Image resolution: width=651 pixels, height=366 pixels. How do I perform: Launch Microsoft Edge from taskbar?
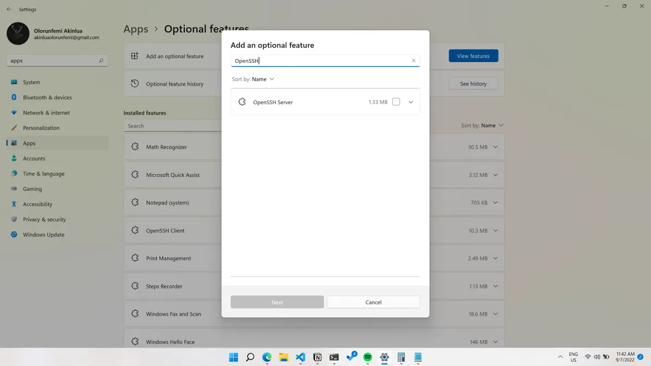(267, 357)
